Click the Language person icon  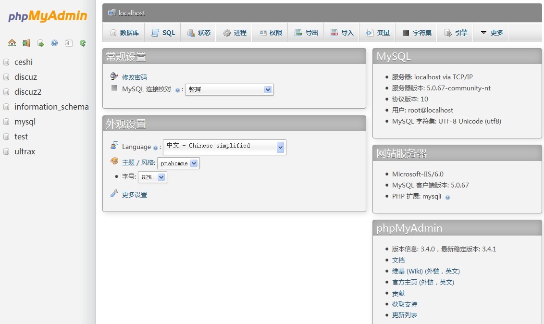tap(114, 145)
